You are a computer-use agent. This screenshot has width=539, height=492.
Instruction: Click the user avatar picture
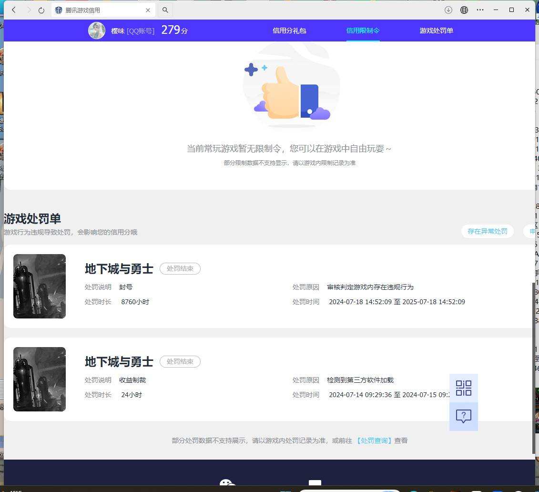[97, 31]
